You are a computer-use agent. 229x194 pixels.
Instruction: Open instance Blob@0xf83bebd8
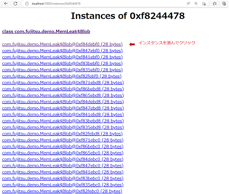pos(63,121)
